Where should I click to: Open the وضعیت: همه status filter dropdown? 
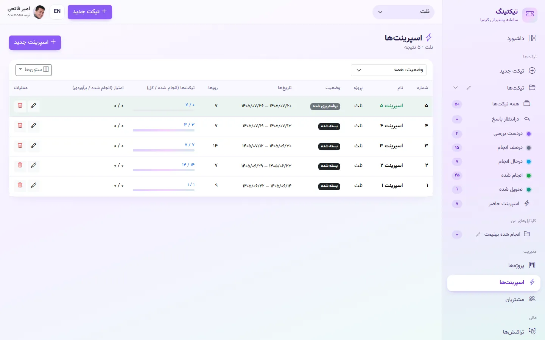click(389, 70)
